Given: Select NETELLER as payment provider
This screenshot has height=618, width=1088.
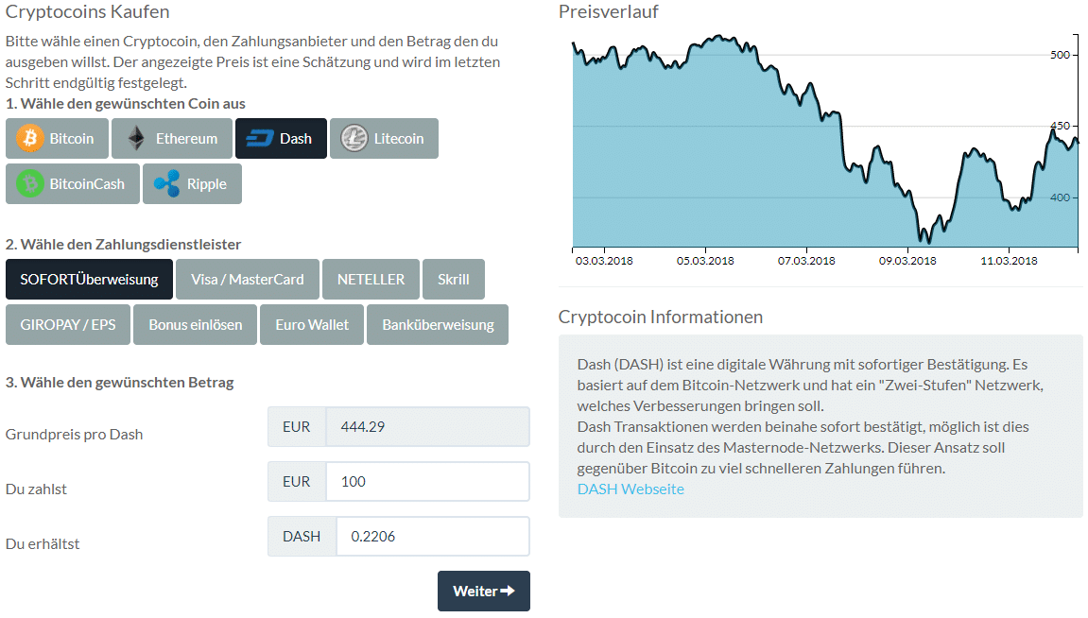Looking at the screenshot, I should (x=371, y=279).
